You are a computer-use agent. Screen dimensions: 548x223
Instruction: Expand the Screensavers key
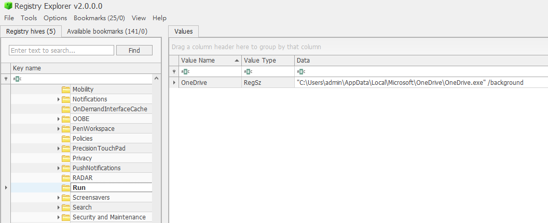pos(58,198)
